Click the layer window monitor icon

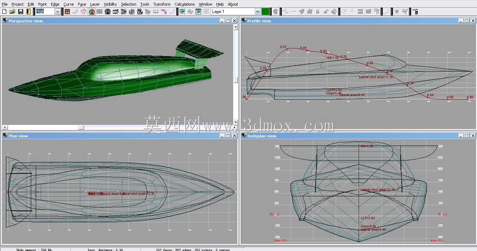pos(198,12)
